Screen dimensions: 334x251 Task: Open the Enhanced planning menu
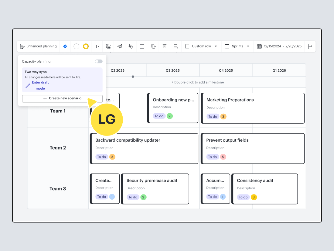point(38,46)
